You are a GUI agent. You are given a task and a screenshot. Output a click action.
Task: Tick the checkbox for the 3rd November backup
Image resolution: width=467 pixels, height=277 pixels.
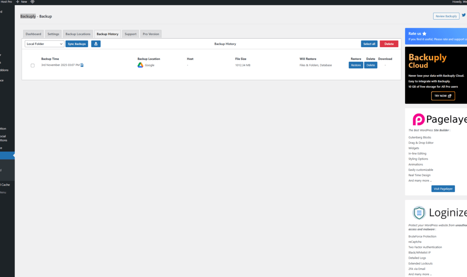[33, 65]
